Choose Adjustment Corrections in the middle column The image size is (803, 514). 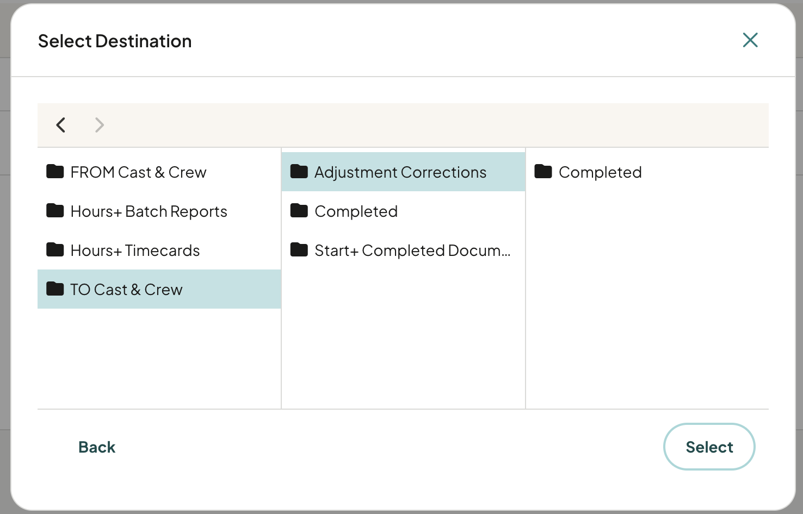[403, 172]
